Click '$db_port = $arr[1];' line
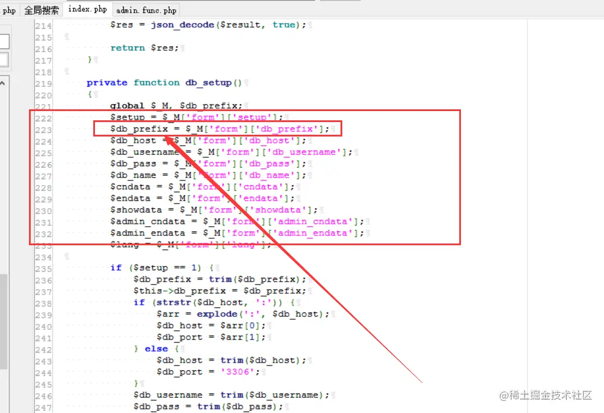The height and width of the screenshot is (413, 604). click(x=211, y=337)
